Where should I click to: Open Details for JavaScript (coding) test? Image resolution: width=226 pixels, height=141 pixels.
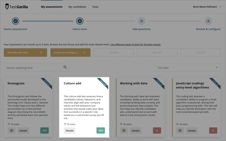192,130
